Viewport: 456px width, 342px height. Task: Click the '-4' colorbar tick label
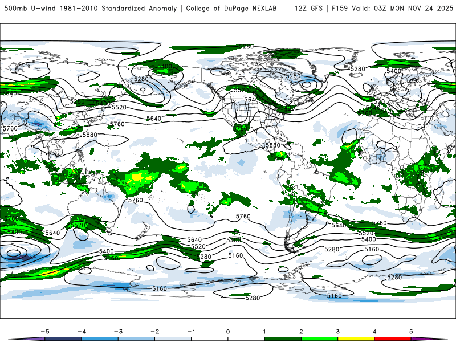[x=82, y=332]
